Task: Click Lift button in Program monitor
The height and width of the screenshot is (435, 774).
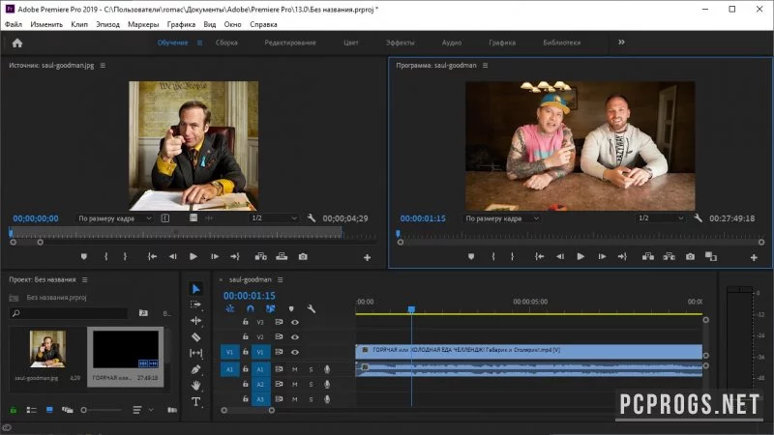Action: pos(648,256)
